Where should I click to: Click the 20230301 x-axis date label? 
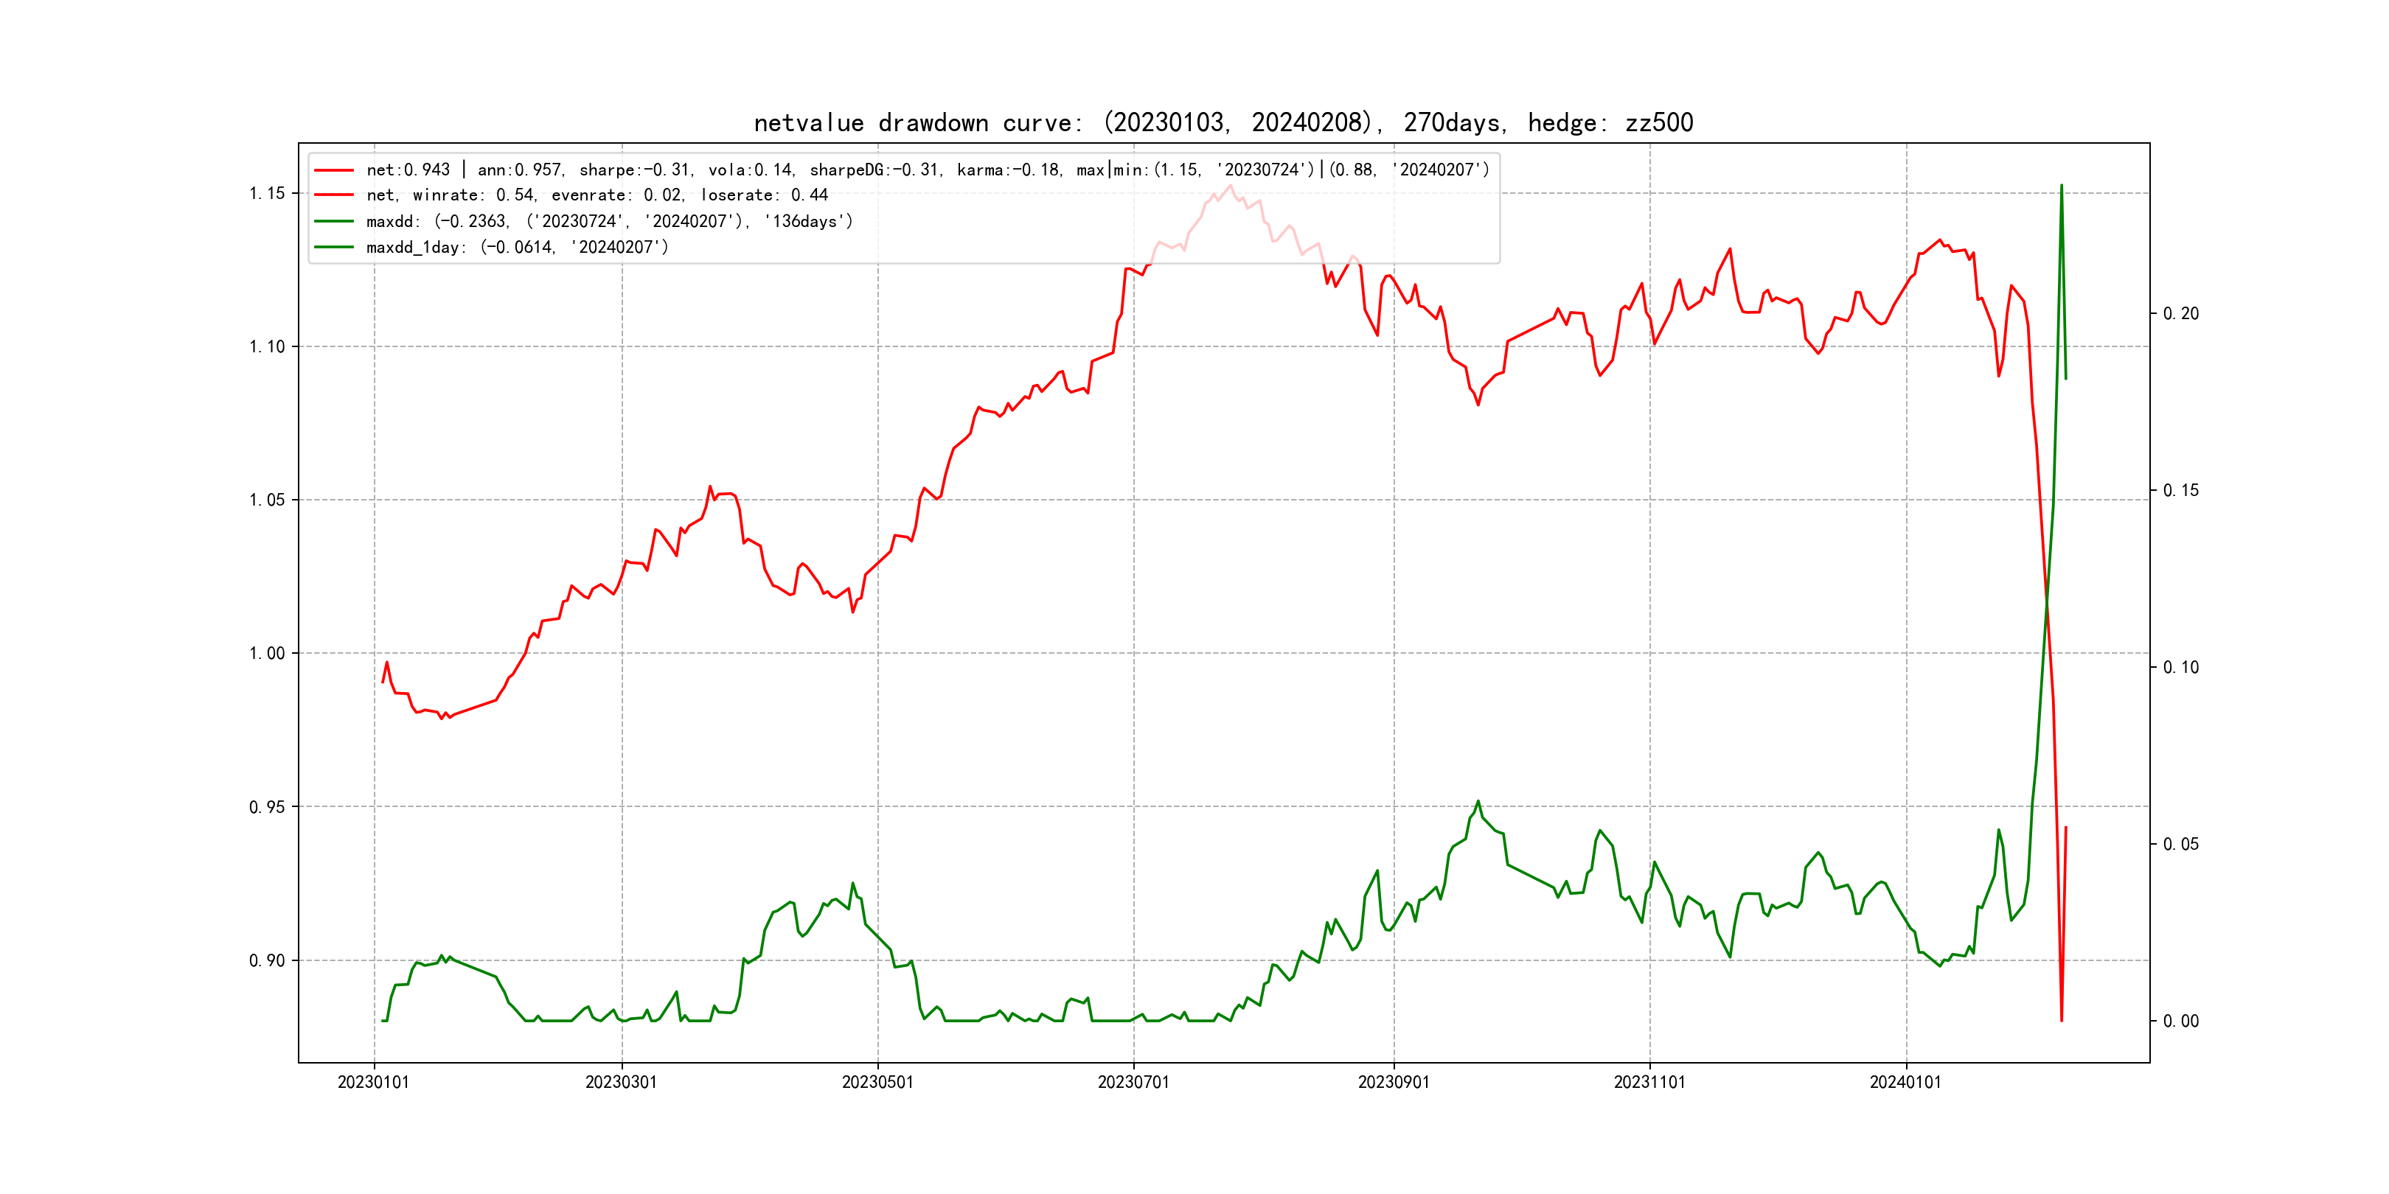pyautogui.click(x=622, y=1083)
